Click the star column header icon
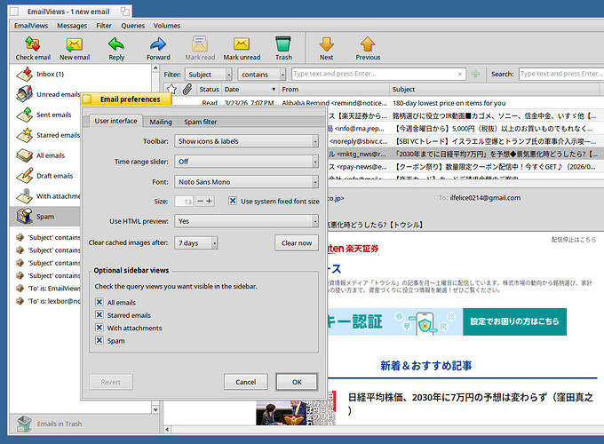 [x=171, y=90]
